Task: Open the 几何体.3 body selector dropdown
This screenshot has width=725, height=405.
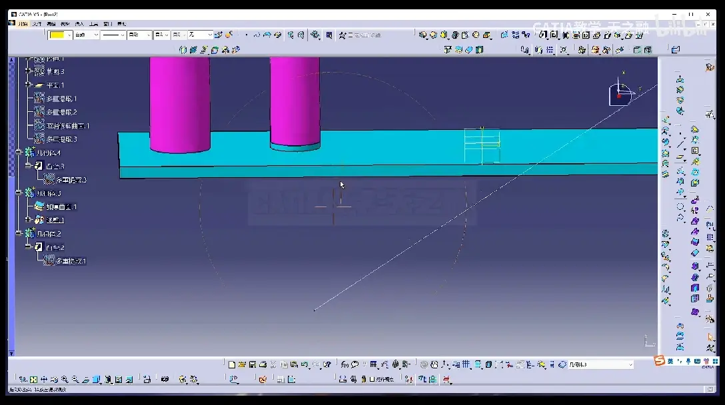Action: click(600, 365)
